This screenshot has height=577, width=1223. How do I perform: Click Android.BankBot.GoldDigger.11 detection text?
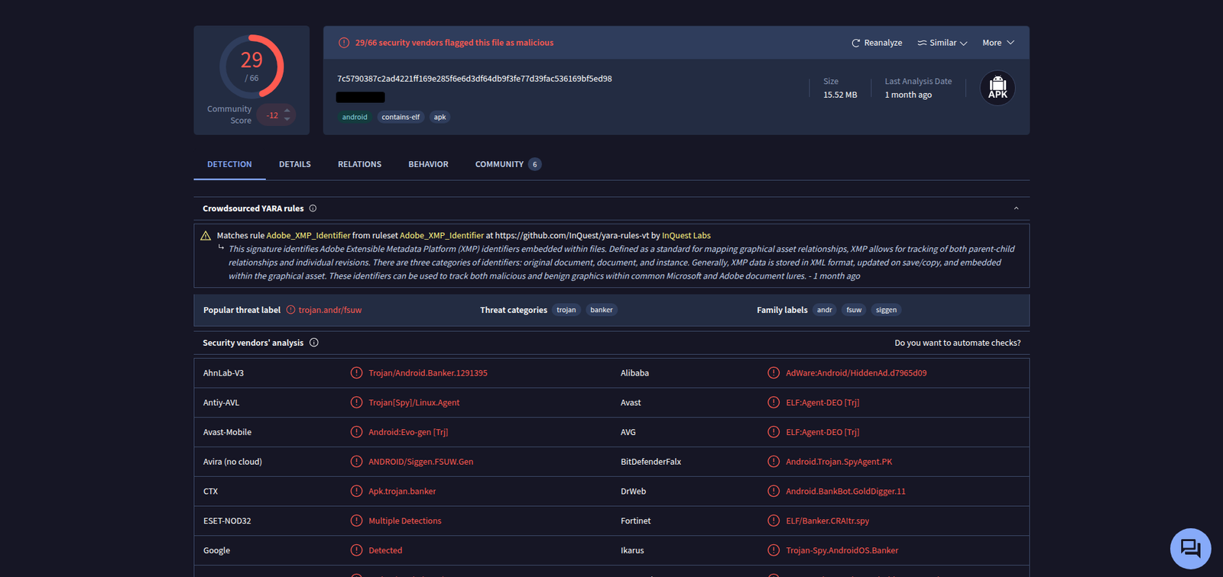845,492
